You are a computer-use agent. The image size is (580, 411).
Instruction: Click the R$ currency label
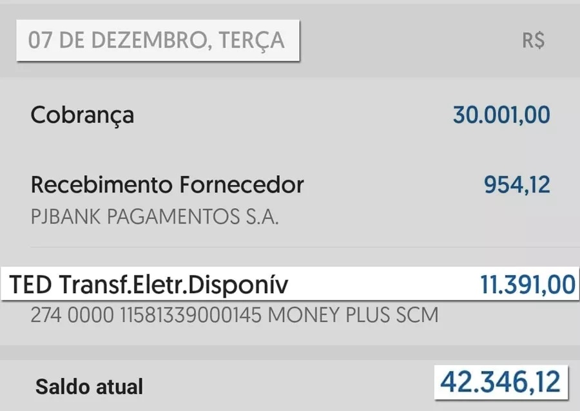click(x=533, y=41)
